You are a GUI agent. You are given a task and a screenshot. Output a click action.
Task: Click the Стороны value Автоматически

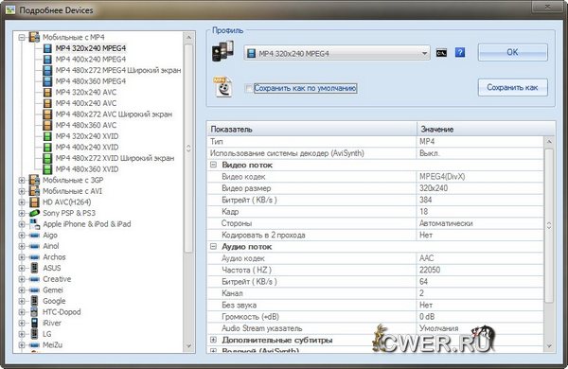tap(446, 223)
